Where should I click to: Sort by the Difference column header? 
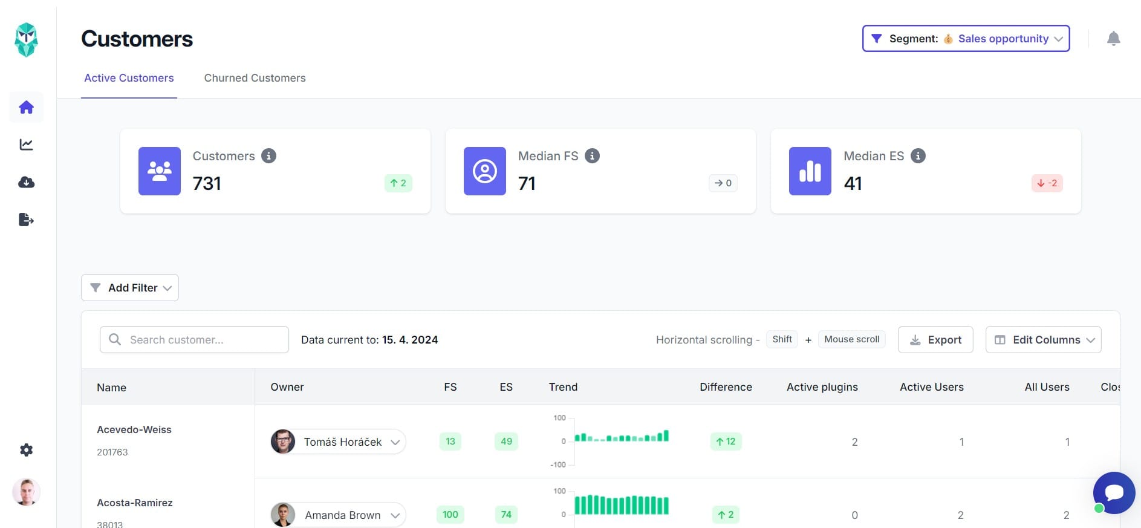pos(726,387)
